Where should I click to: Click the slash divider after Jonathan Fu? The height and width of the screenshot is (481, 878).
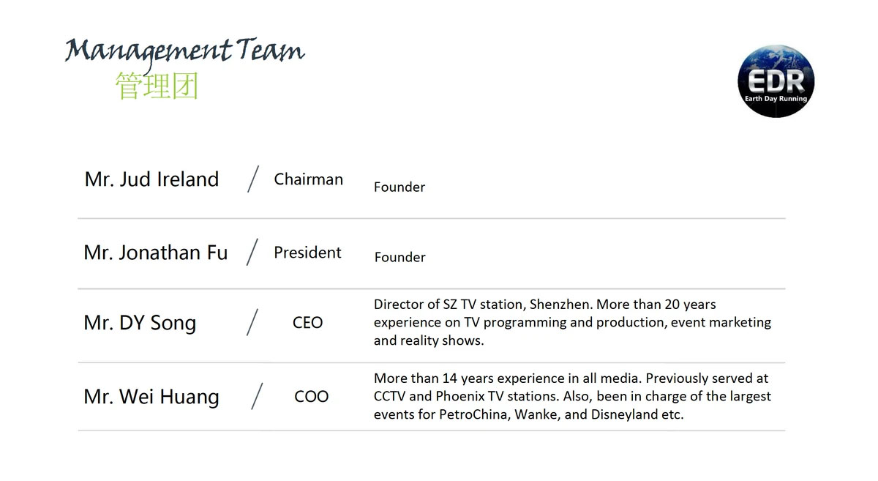(253, 253)
